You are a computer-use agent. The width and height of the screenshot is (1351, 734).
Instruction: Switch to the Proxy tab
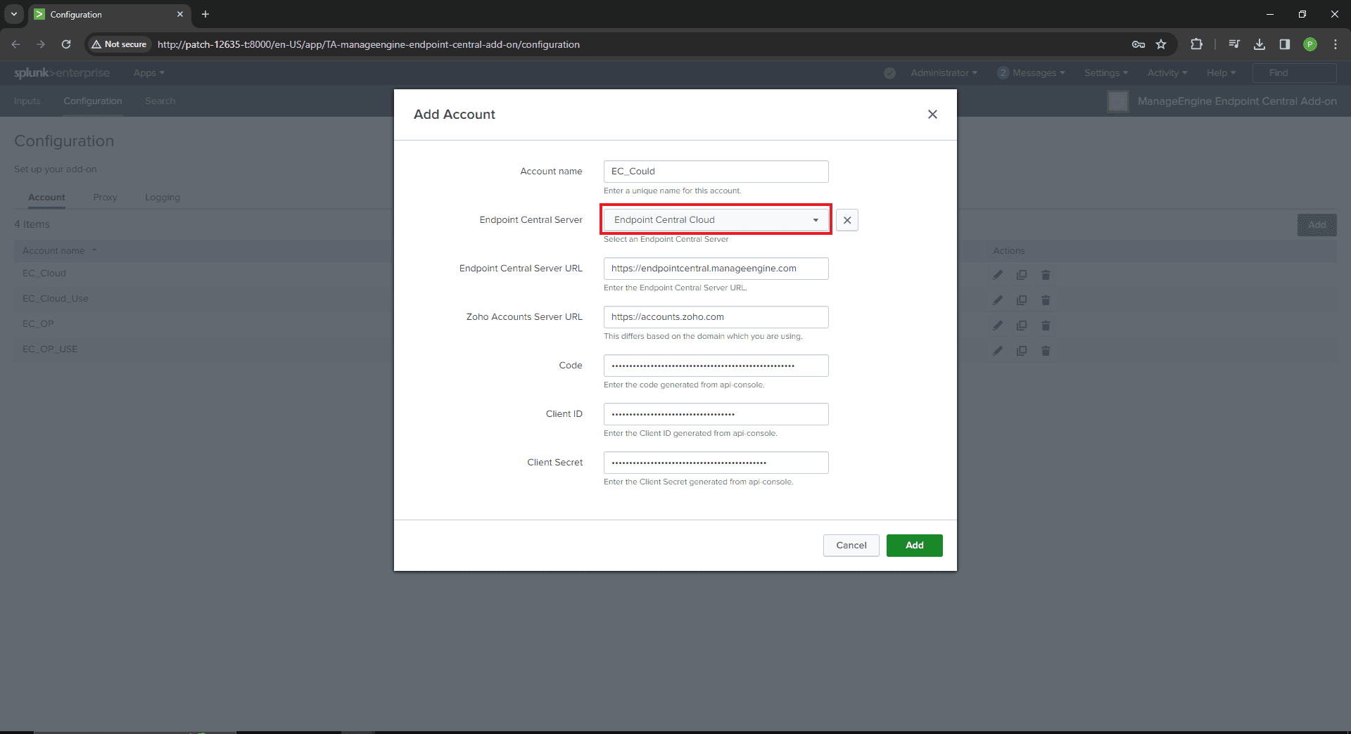click(x=106, y=198)
